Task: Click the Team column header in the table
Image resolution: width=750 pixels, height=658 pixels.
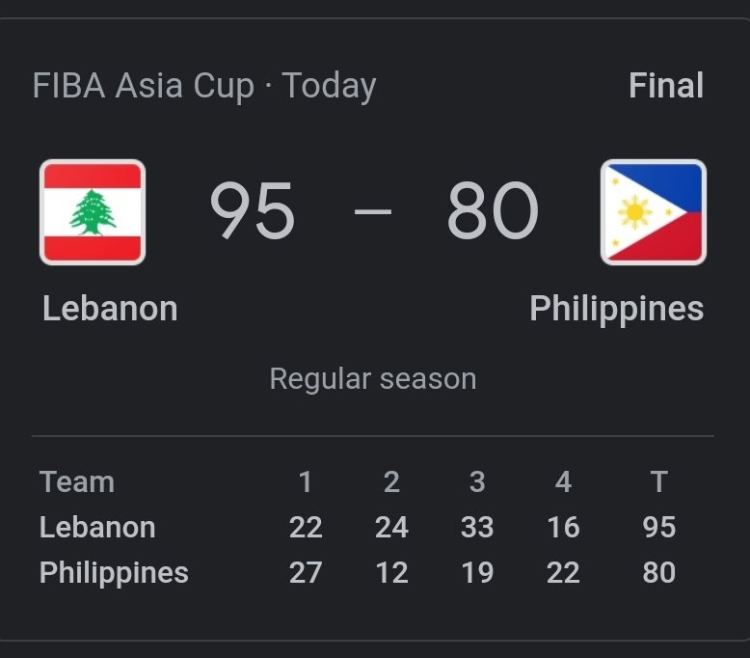Action: [x=77, y=481]
